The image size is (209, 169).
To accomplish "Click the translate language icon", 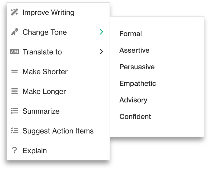I will [14, 51].
